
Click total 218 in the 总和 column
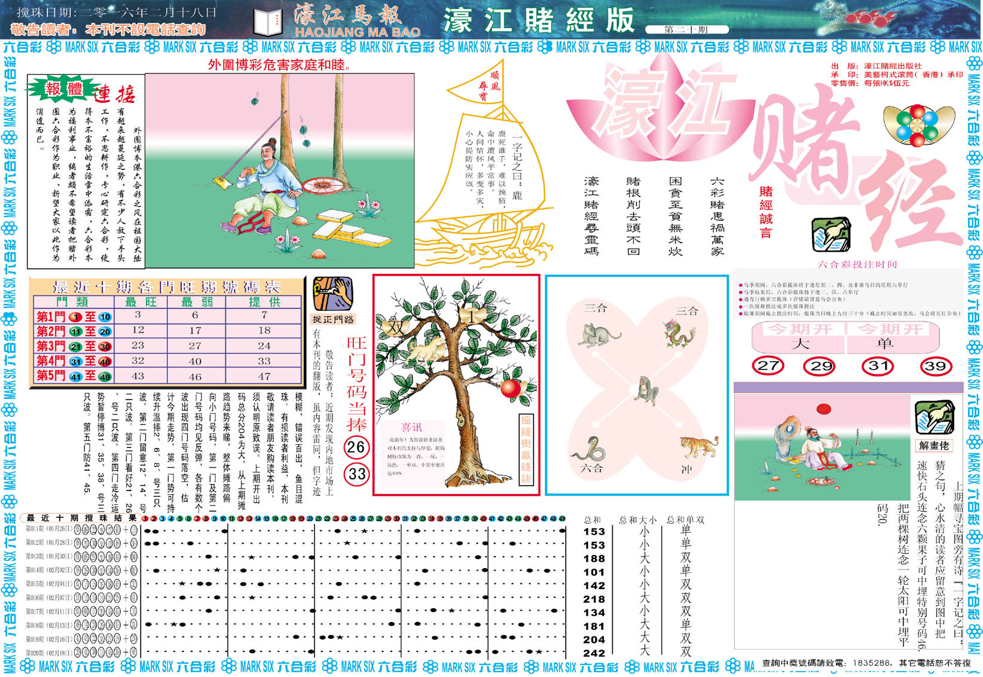coord(594,599)
